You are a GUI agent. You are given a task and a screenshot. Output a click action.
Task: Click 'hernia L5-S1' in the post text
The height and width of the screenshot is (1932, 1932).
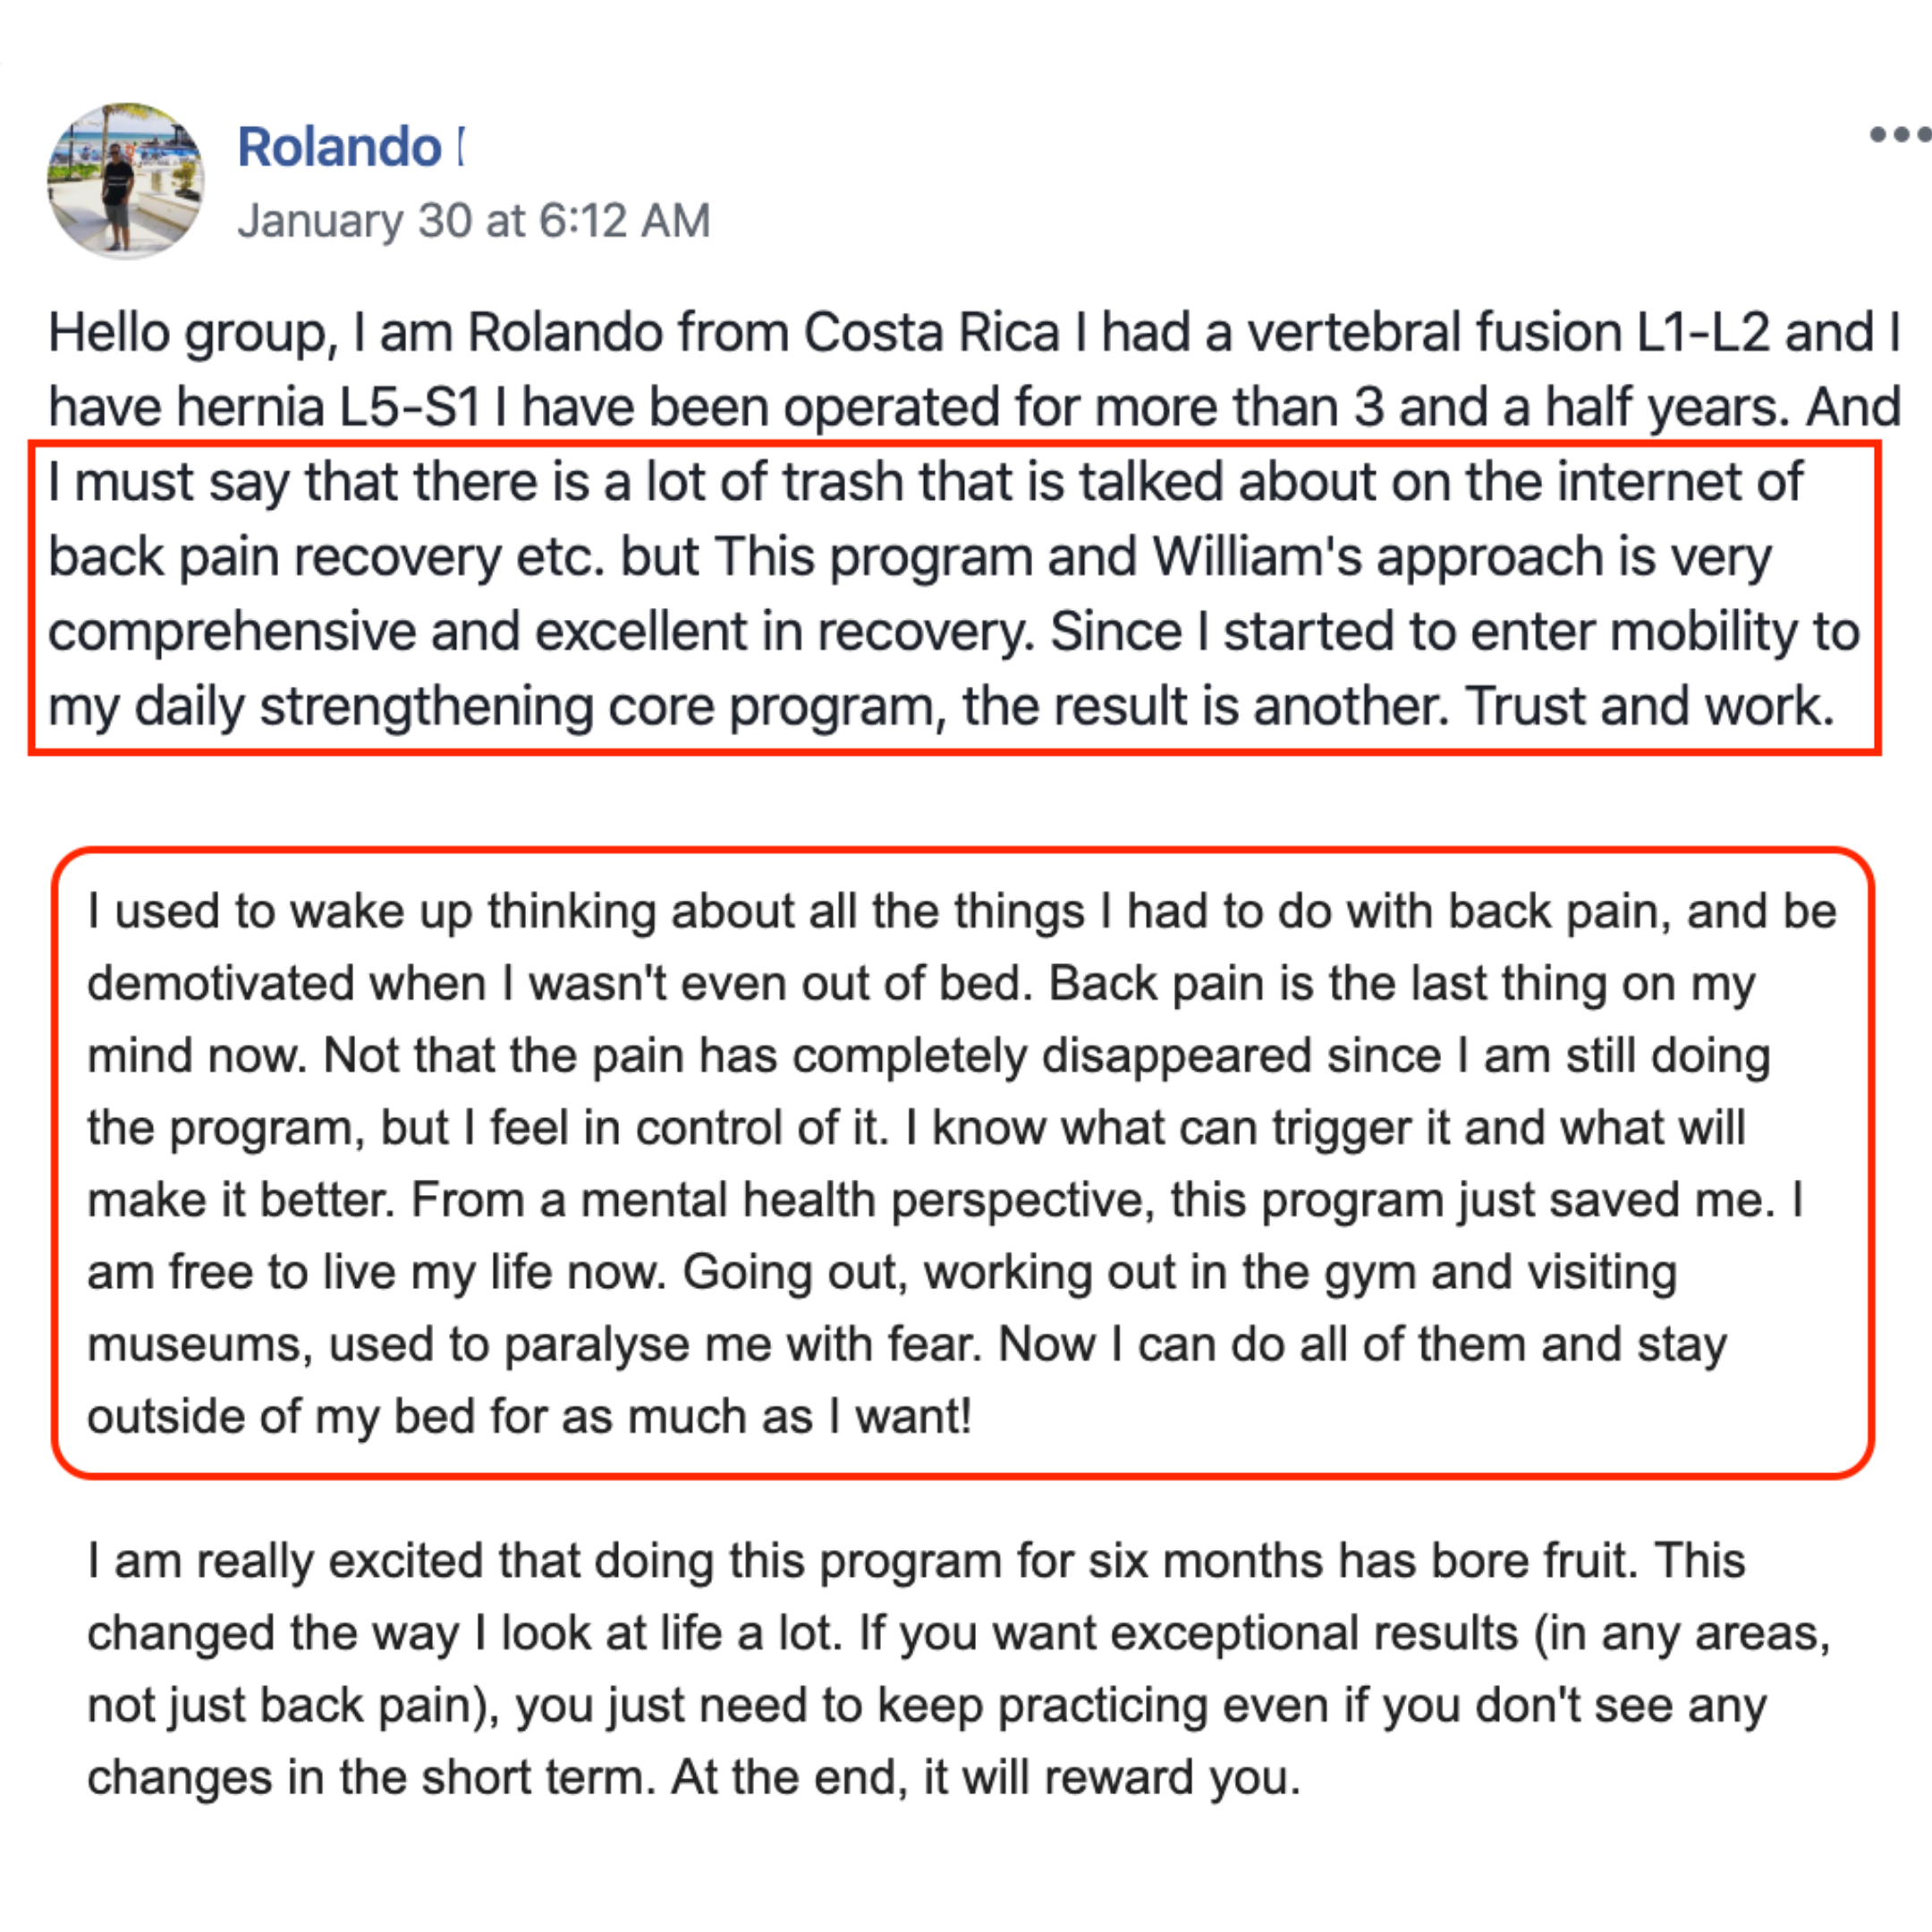pos(329,407)
